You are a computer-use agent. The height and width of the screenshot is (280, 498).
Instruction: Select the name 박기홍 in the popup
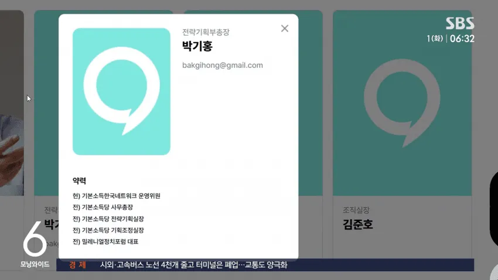pyautogui.click(x=197, y=46)
